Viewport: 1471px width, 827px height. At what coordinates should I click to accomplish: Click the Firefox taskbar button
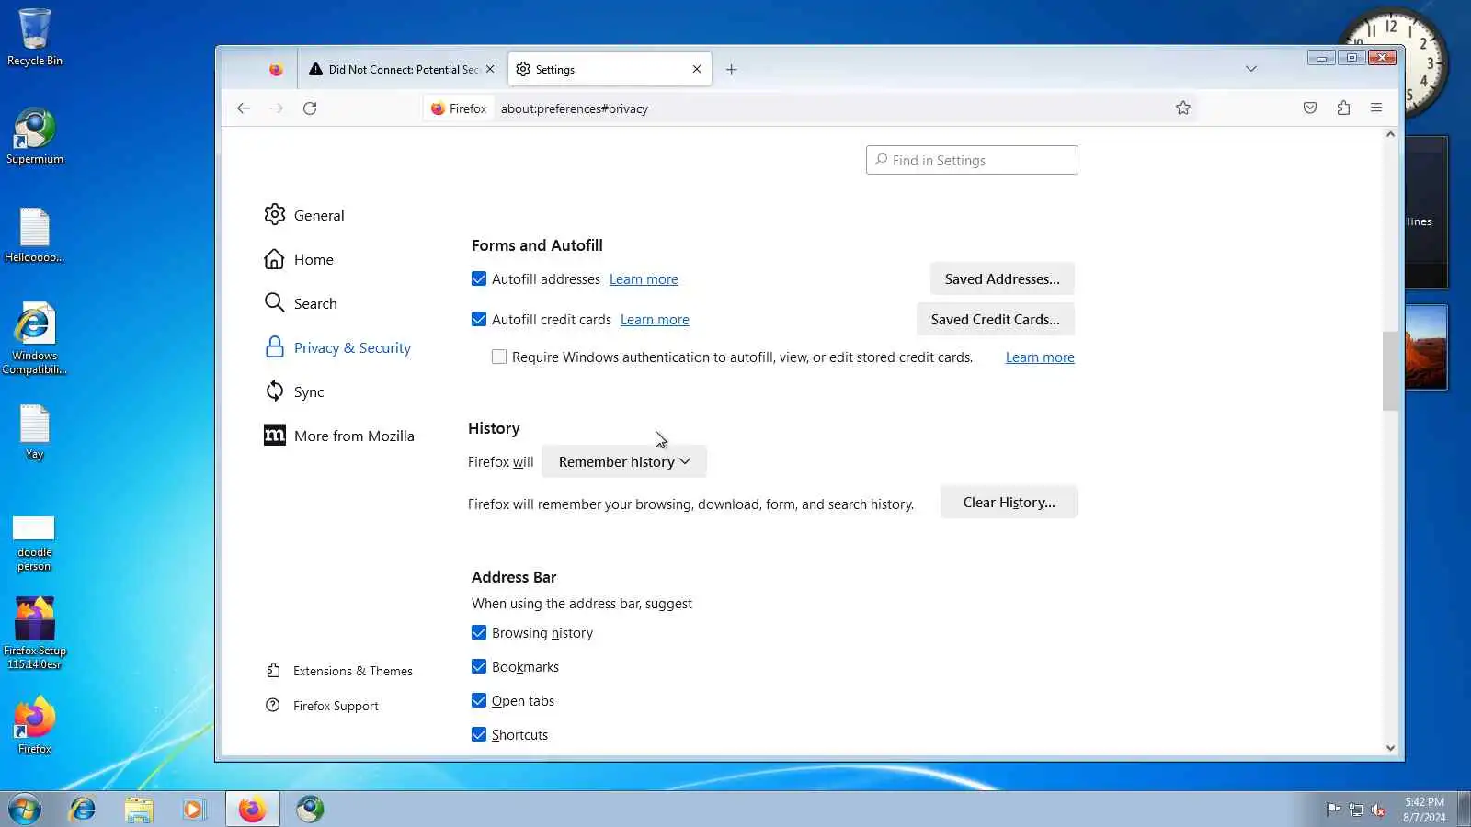252,809
